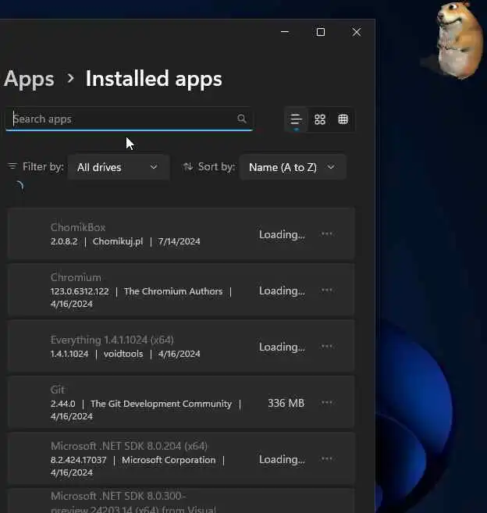
Task: Click the search magnifier icon
Action: click(242, 119)
